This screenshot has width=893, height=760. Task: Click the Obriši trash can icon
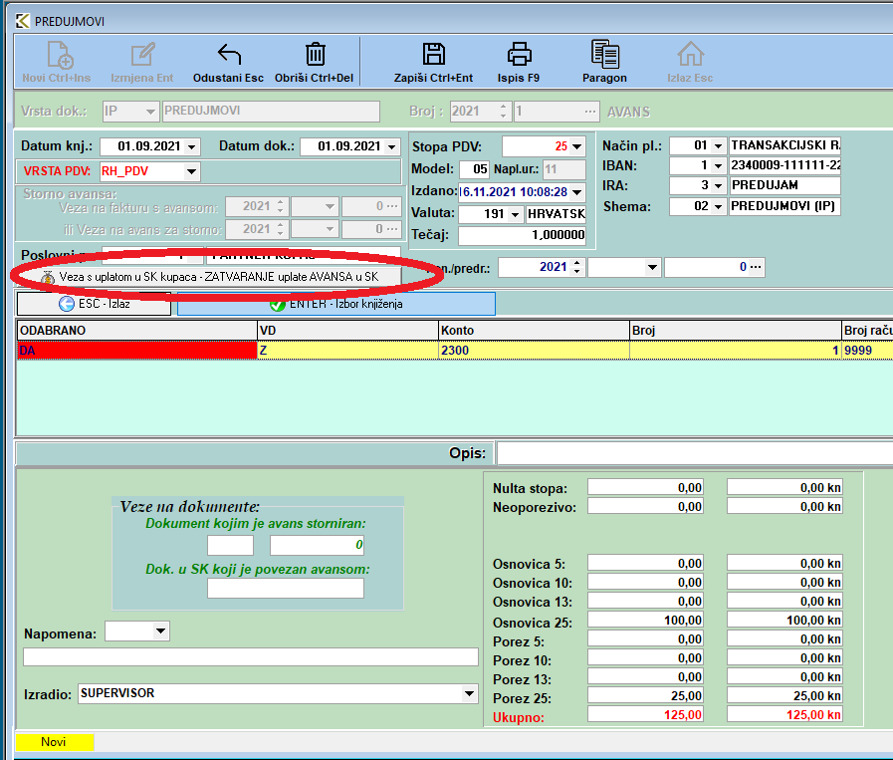(x=315, y=55)
